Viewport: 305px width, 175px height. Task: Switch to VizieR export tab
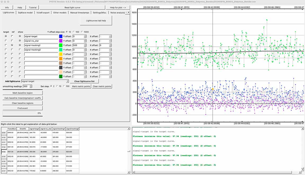coord(43,13)
